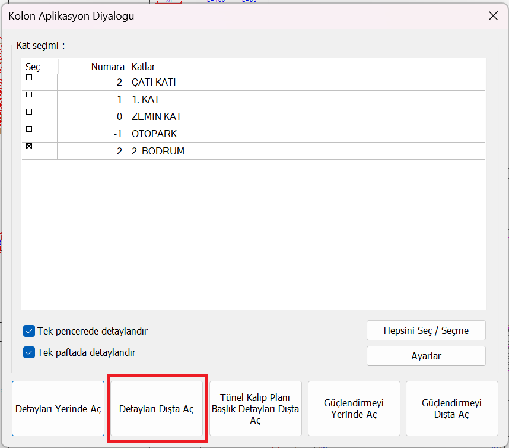This screenshot has height=448, width=509.
Task: Close the Kolon Aplikasyon dialog
Action: click(x=492, y=16)
